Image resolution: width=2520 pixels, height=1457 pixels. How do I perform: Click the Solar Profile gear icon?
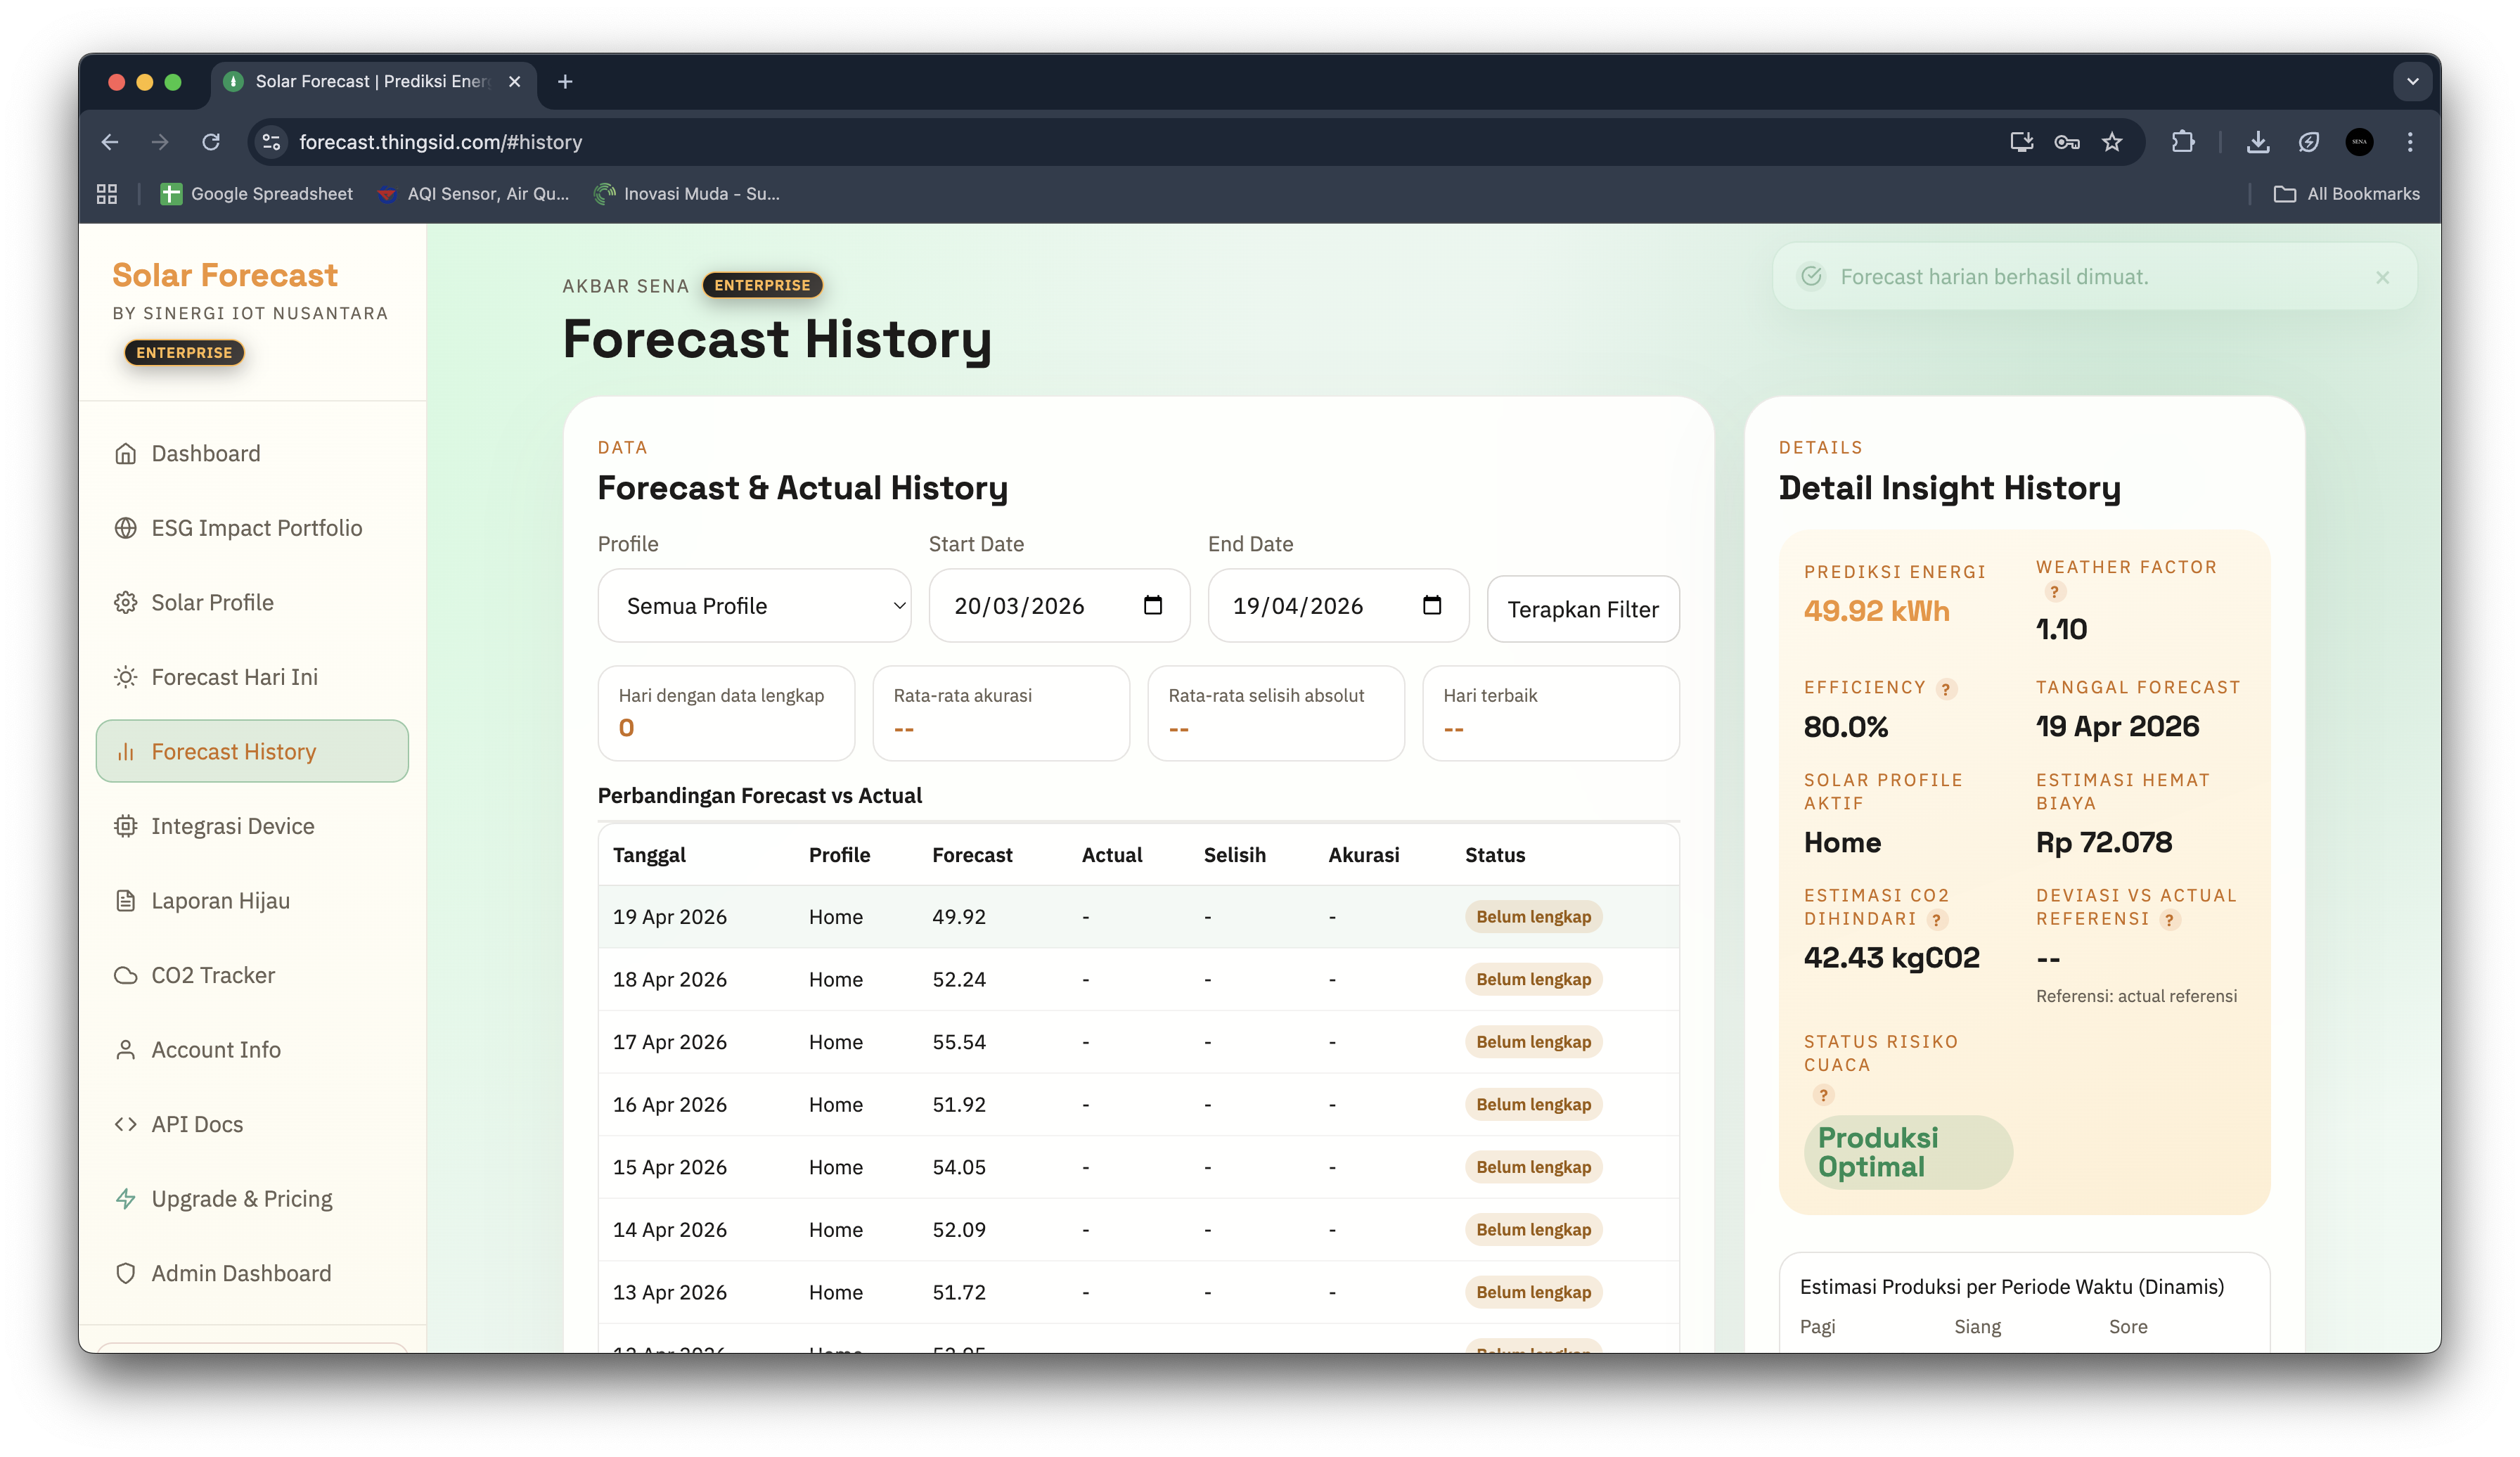click(x=126, y=602)
